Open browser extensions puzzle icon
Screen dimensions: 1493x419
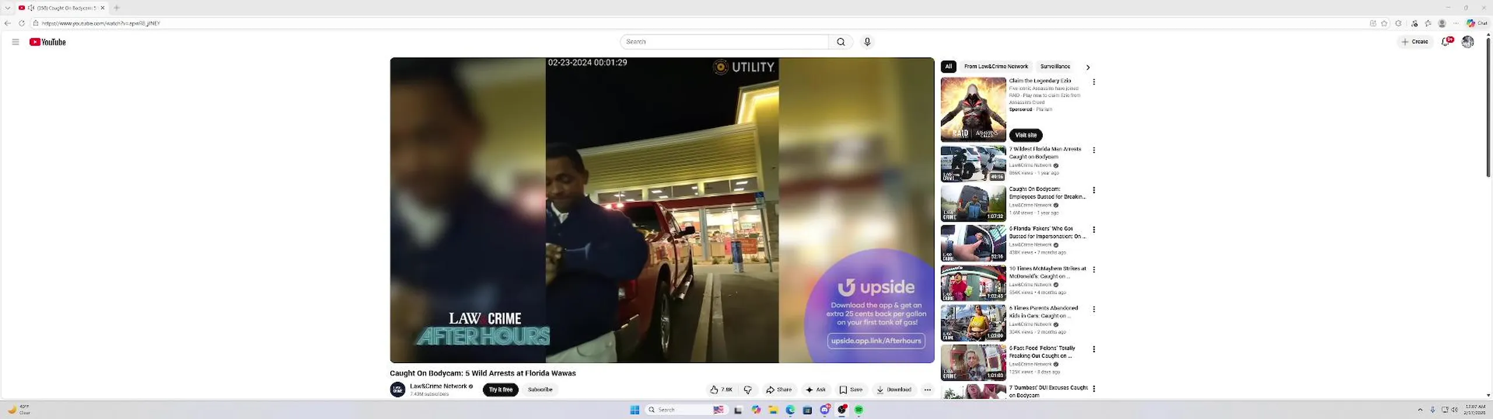1399,23
